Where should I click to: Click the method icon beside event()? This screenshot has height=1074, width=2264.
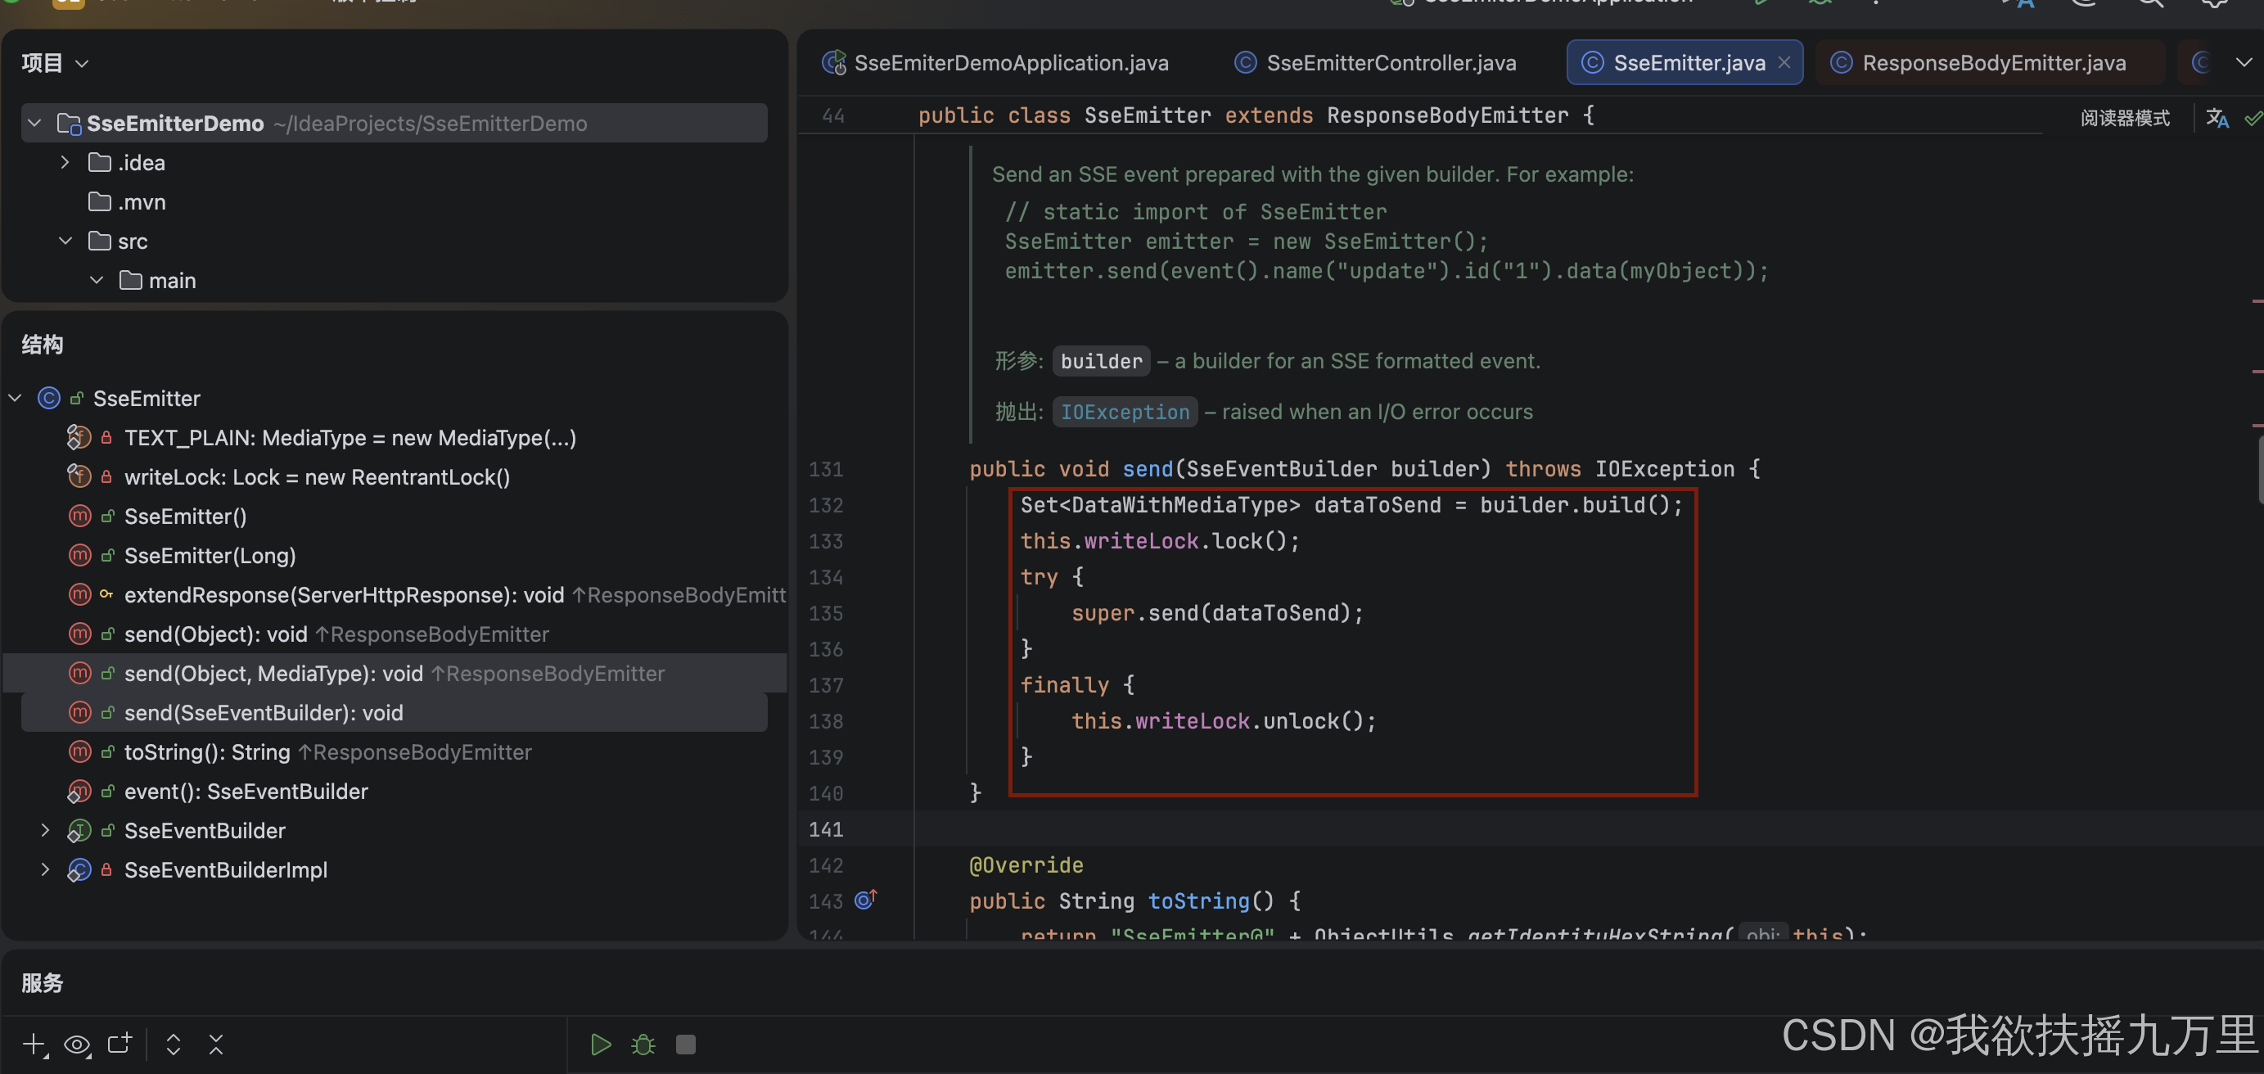tap(79, 792)
